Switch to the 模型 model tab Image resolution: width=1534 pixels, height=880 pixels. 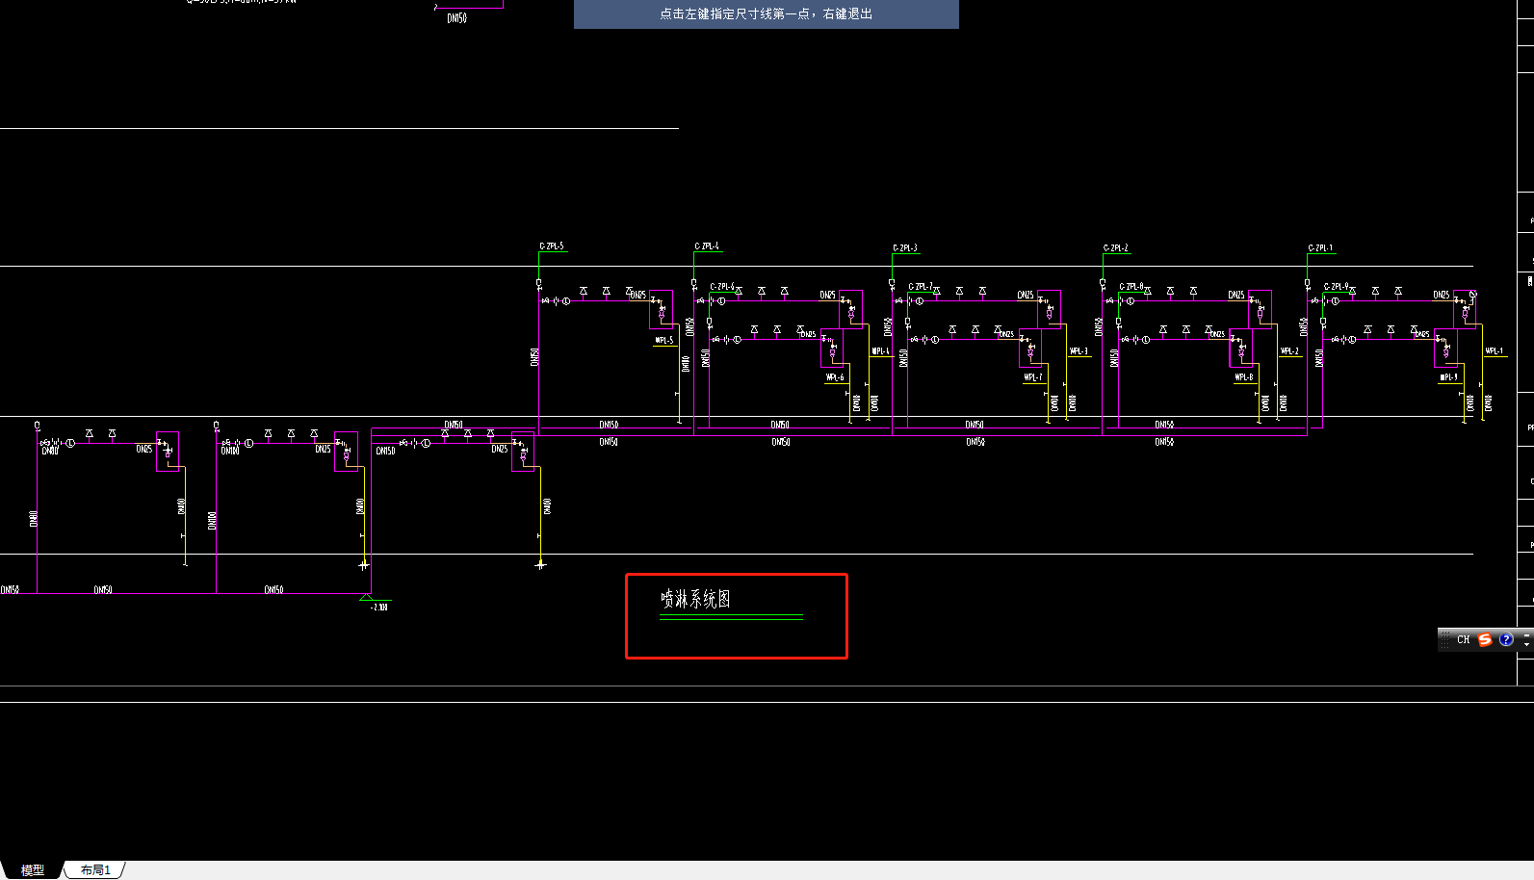[x=33, y=870]
